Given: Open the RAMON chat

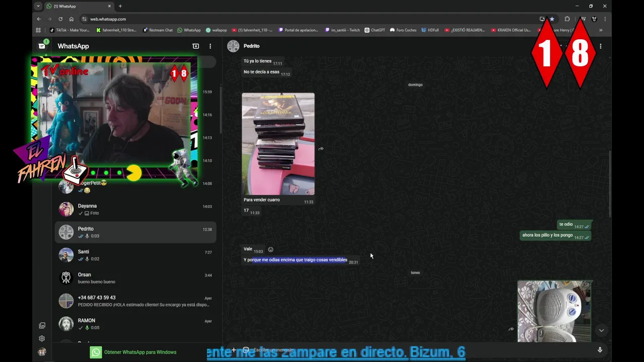Looking at the screenshot, I should pyautogui.click(x=135, y=324).
